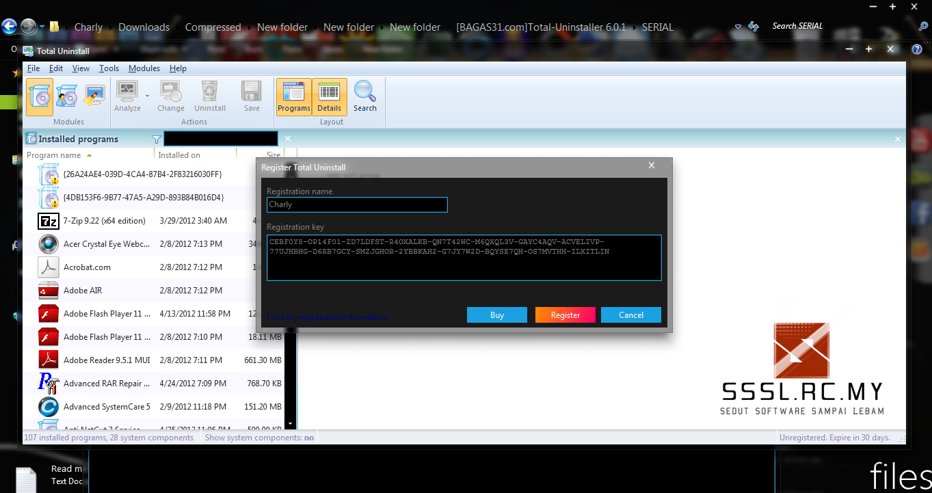
Task: Open the Tools menu
Action: (x=109, y=68)
